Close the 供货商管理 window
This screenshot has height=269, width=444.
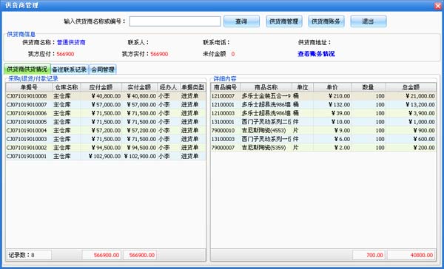(x=438, y=6)
